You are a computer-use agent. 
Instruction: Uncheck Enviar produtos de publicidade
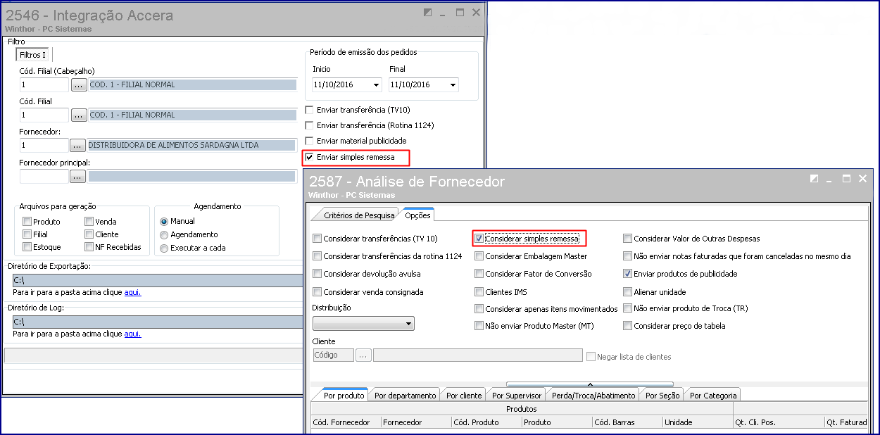click(627, 274)
